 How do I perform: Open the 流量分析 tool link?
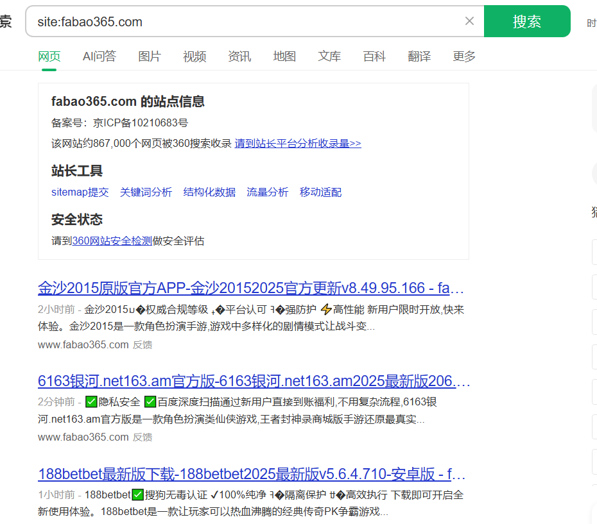[x=267, y=192]
